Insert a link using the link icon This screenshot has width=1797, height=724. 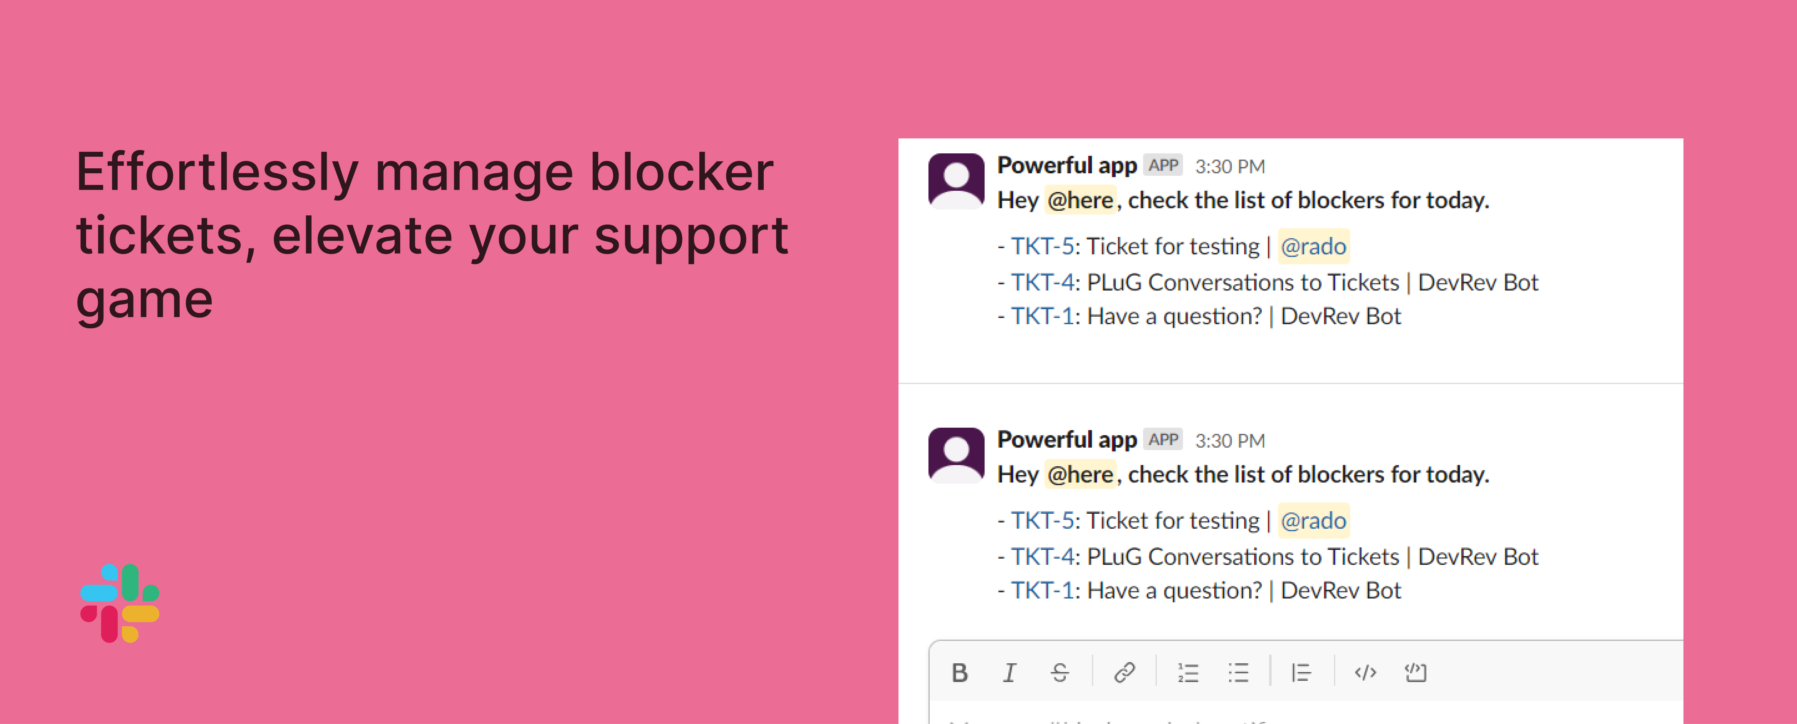(x=1124, y=672)
